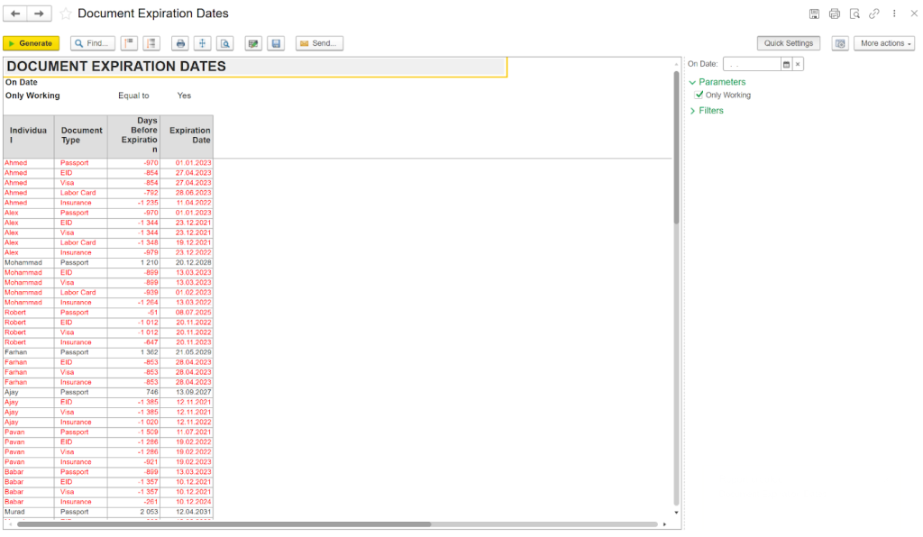This screenshot has height=537, width=923.
Task: Click into the On Date input field
Action: (751, 65)
